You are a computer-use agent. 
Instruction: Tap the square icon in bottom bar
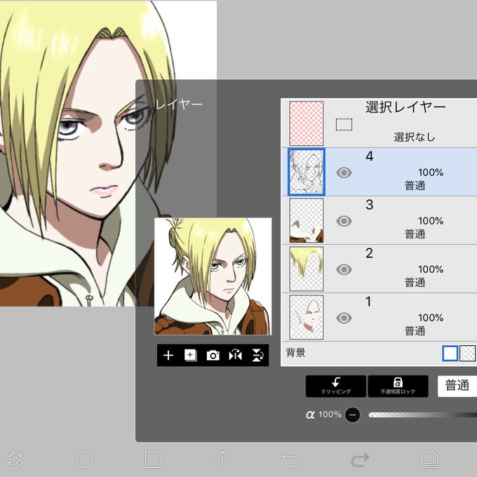(154, 459)
